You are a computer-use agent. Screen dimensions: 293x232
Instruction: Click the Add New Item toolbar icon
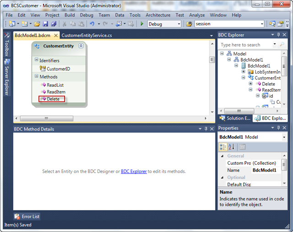[25, 24]
